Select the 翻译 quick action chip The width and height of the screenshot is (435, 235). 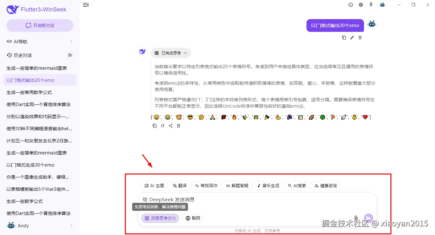pyautogui.click(x=179, y=186)
